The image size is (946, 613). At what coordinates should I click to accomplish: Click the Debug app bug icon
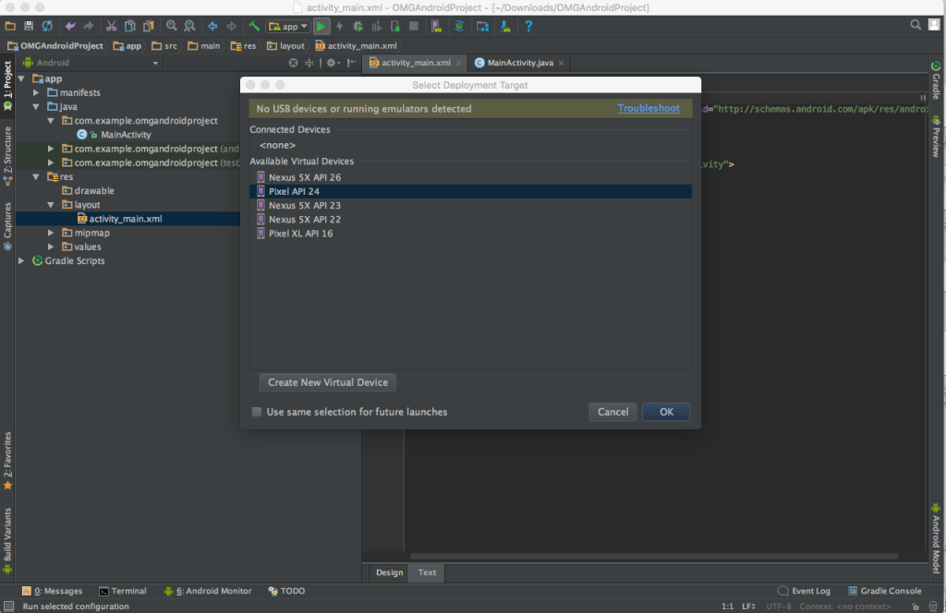(358, 26)
